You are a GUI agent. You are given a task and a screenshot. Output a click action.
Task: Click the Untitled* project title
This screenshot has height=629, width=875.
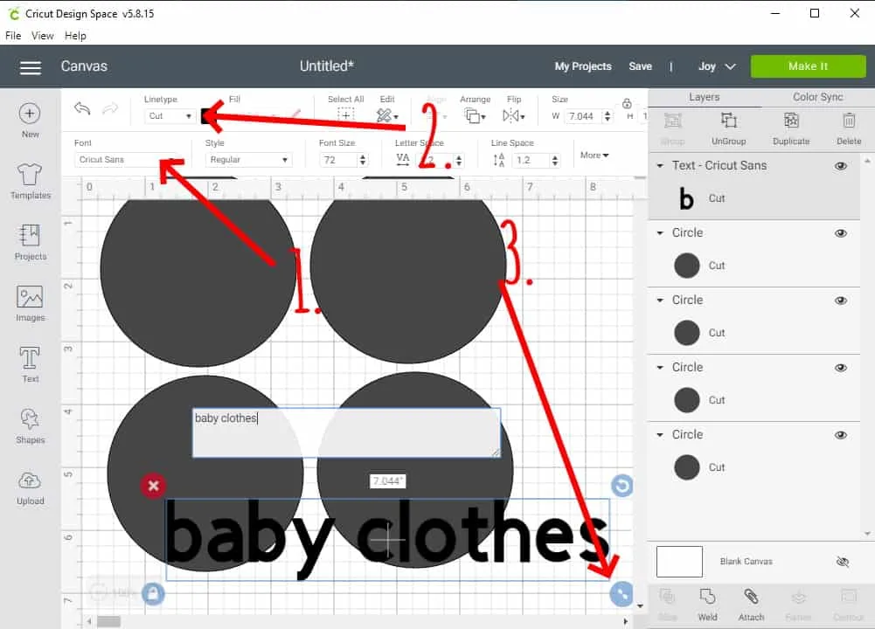click(326, 66)
